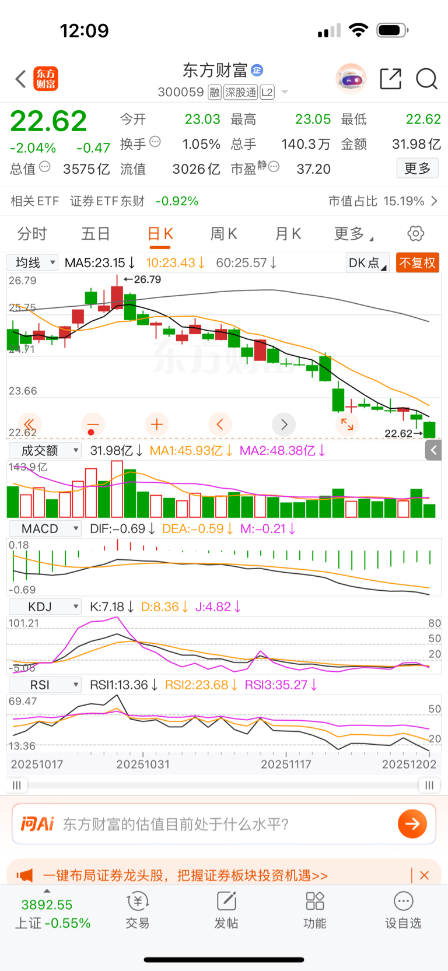This screenshot has width=448, height=971.
Task: Tap the share/export icon
Action: (x=391, y=79)
